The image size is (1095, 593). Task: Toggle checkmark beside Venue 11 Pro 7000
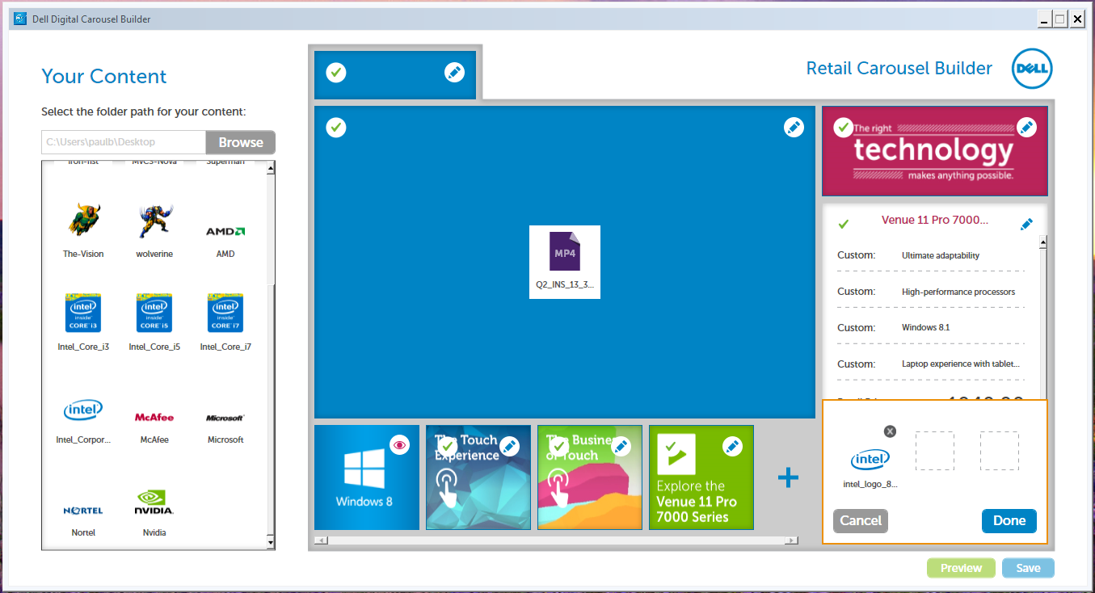[844, 224]
